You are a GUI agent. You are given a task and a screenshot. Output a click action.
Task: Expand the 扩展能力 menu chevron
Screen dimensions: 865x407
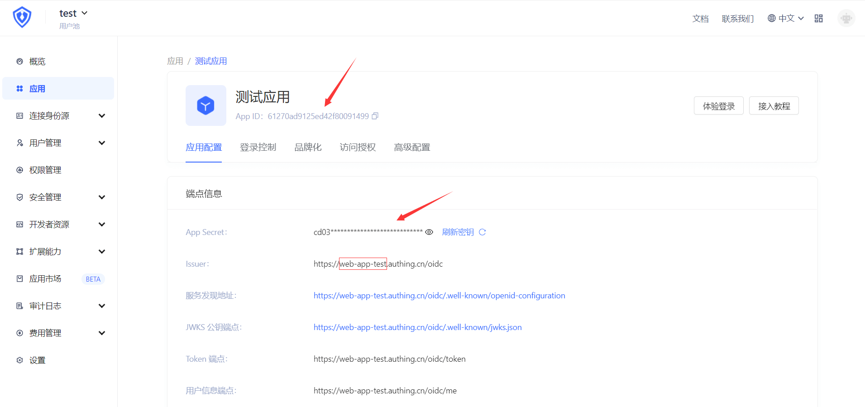tap(102, 252)
